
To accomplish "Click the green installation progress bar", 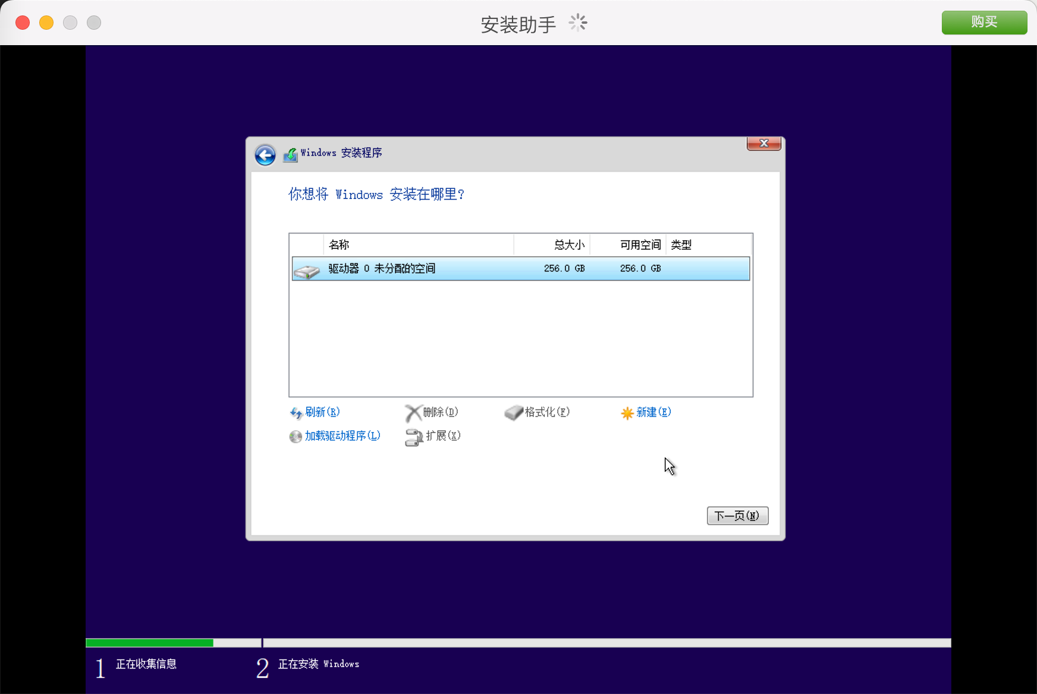I will [x=150, y=643].
